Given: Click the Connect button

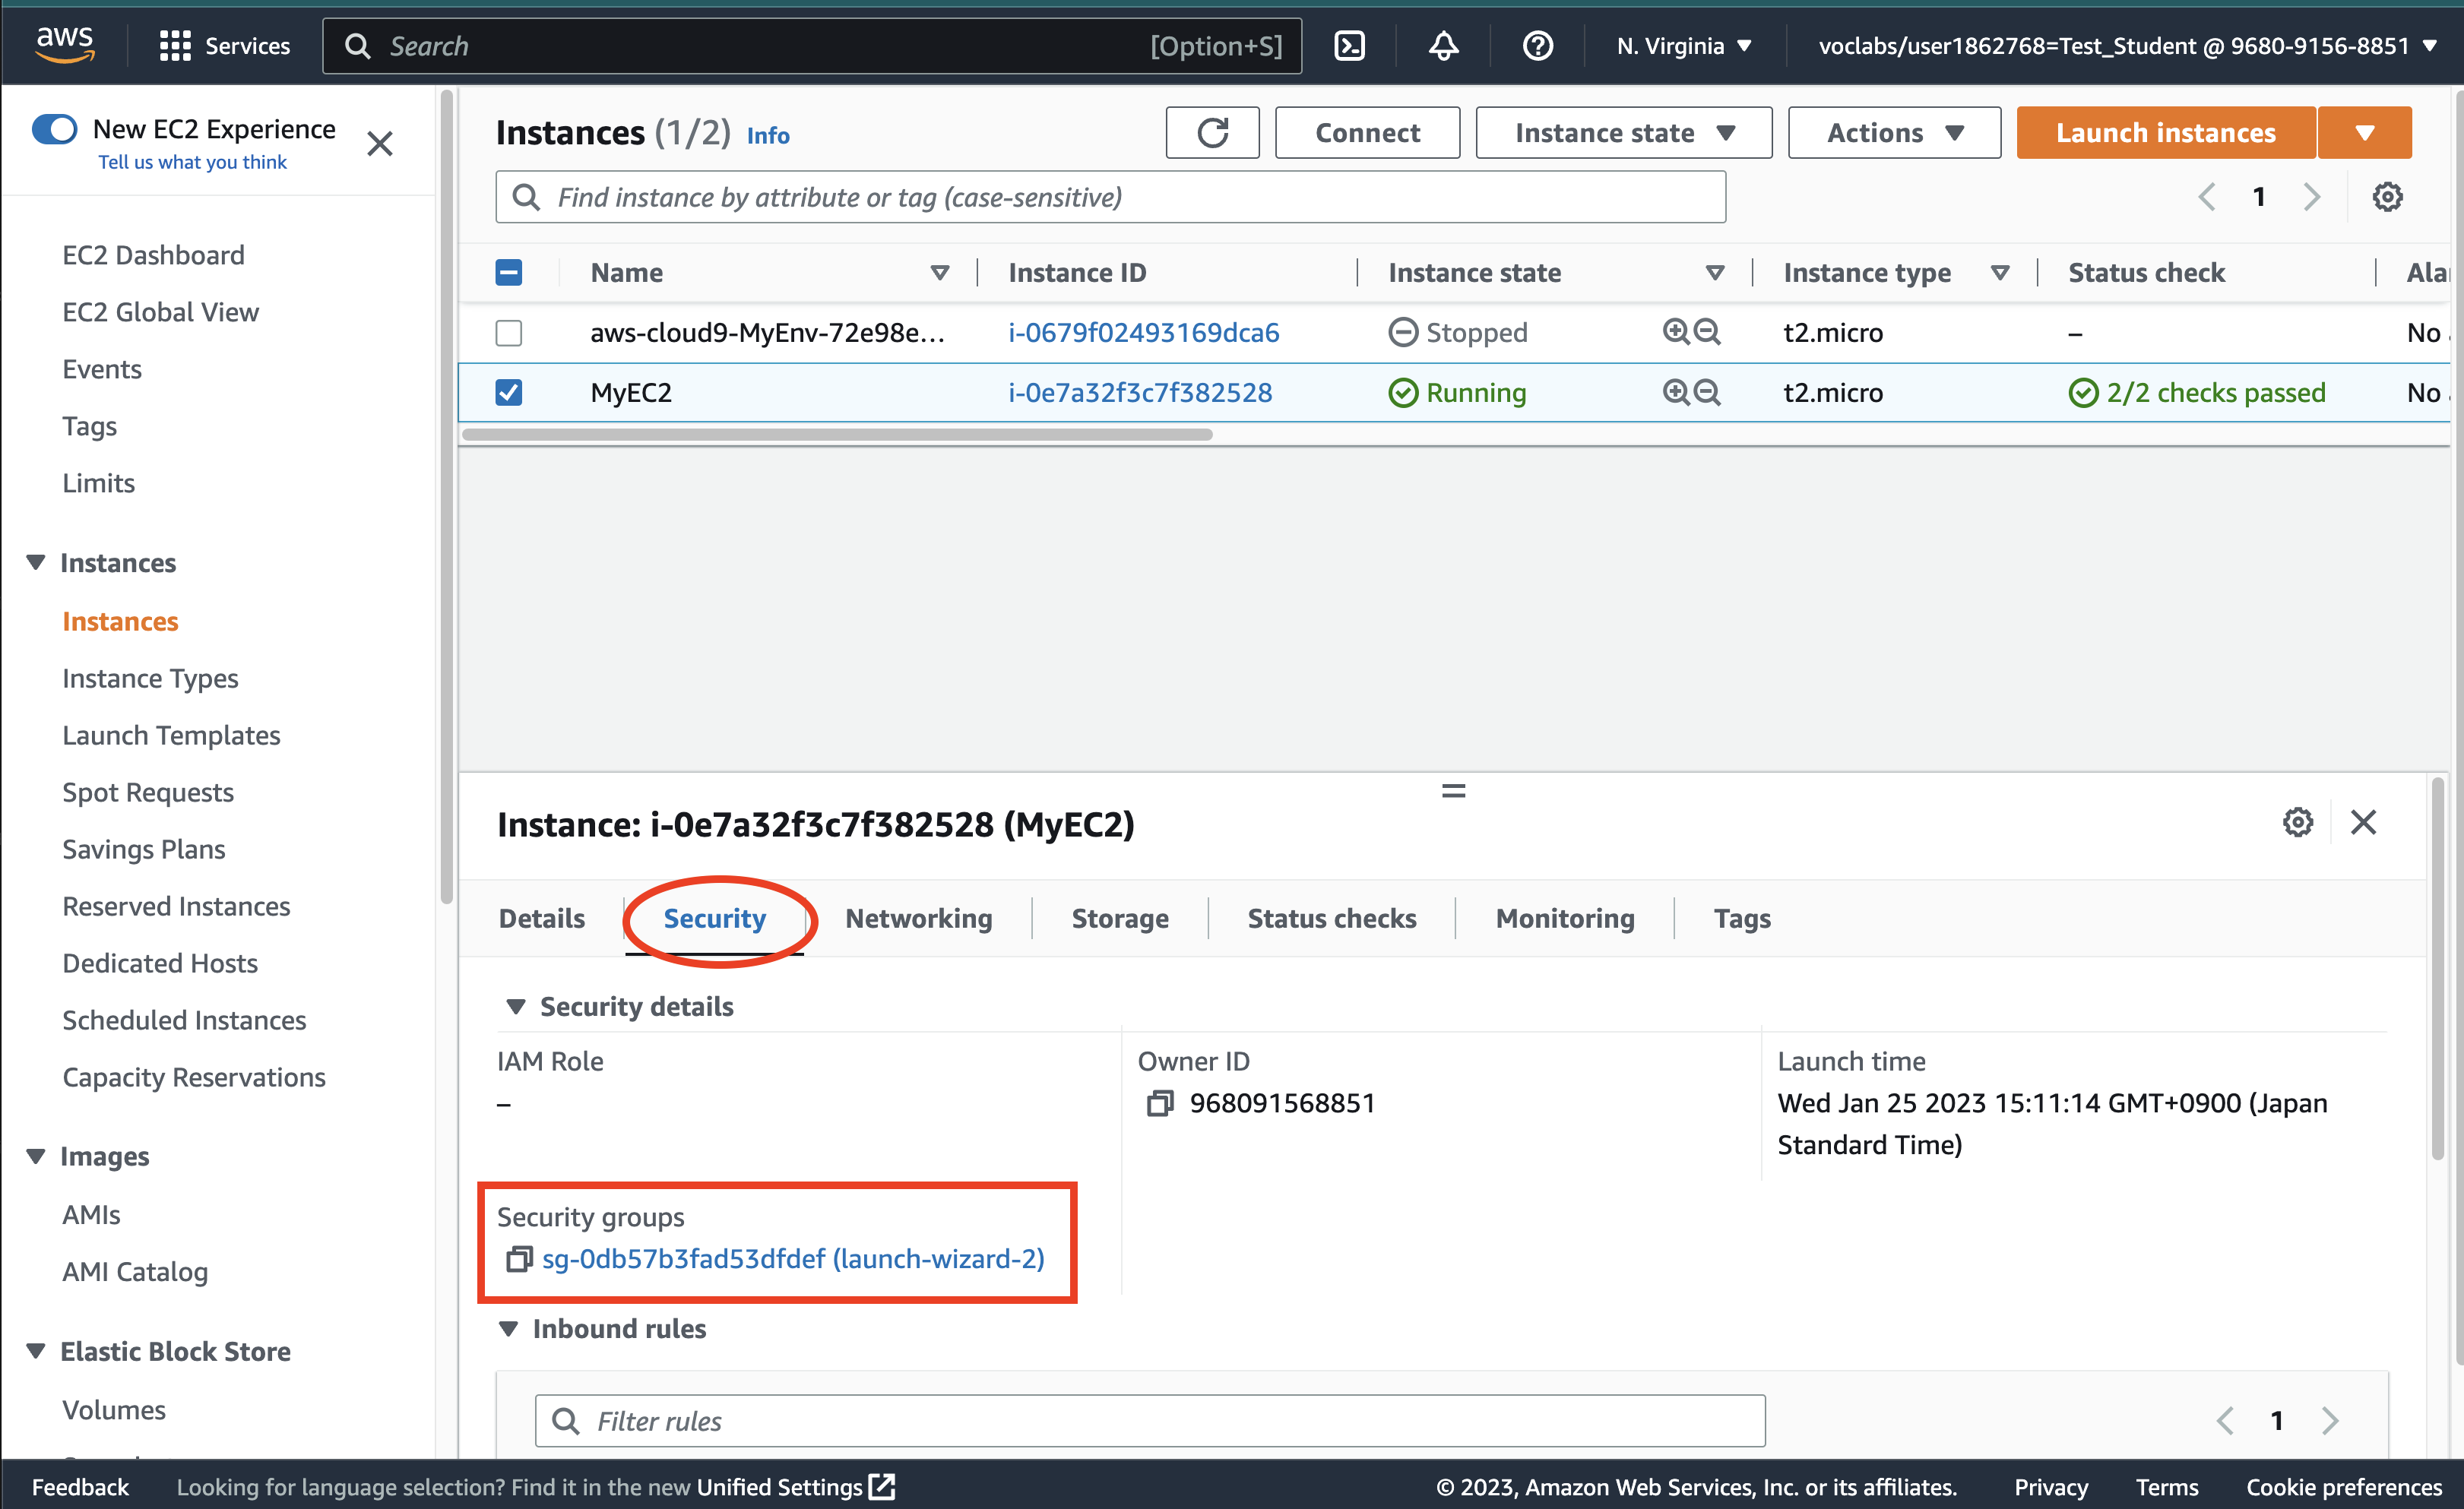Looking at the screenshot, I should (1367, 133).
